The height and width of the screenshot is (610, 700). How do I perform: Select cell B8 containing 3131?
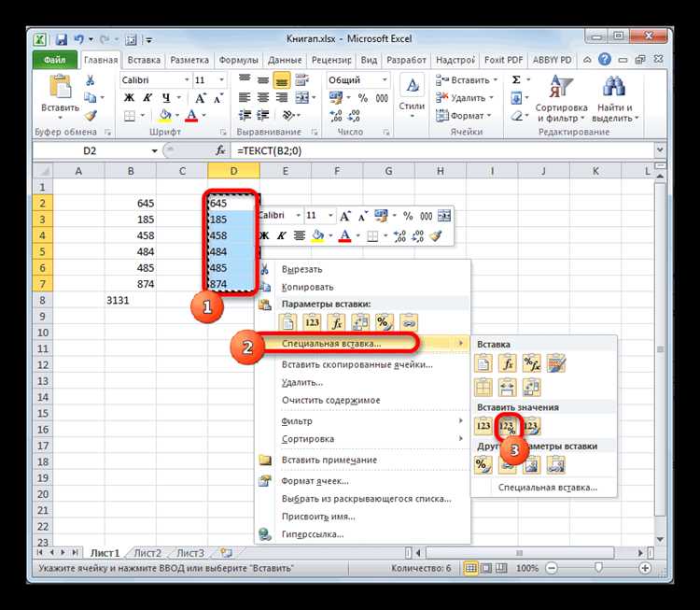131,300
